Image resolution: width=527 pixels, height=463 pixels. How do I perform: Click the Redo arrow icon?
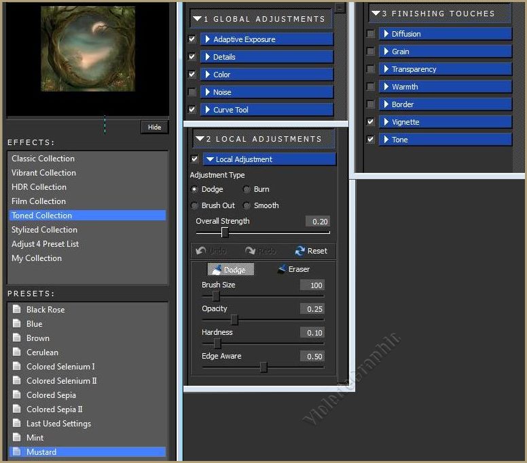250,251
